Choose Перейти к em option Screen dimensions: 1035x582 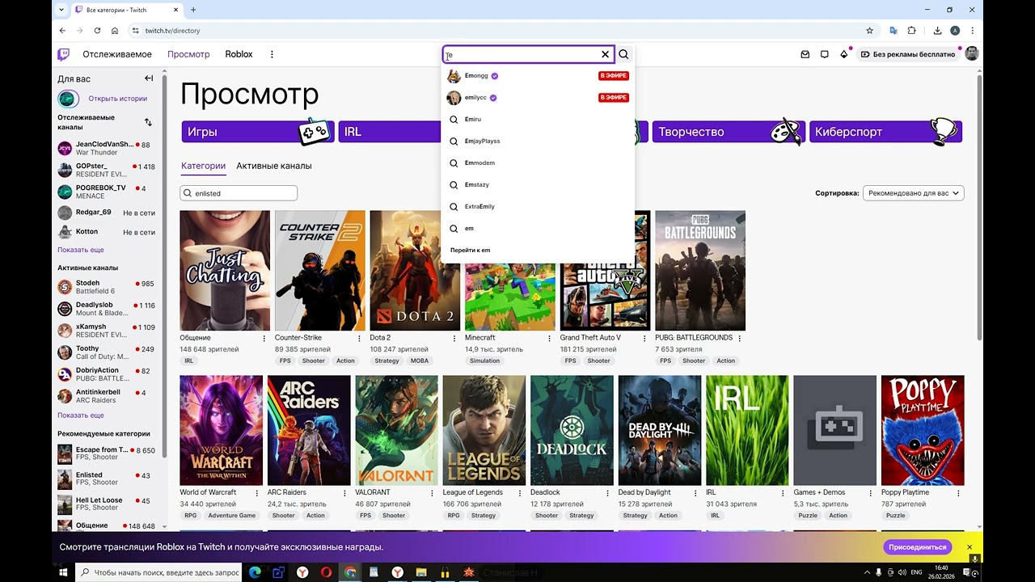point(538,251)
